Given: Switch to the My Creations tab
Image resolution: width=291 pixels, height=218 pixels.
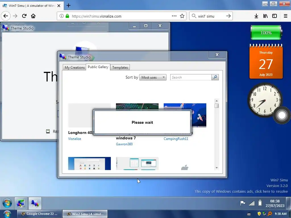Looking at the screenshot, I should coord(75,68).
